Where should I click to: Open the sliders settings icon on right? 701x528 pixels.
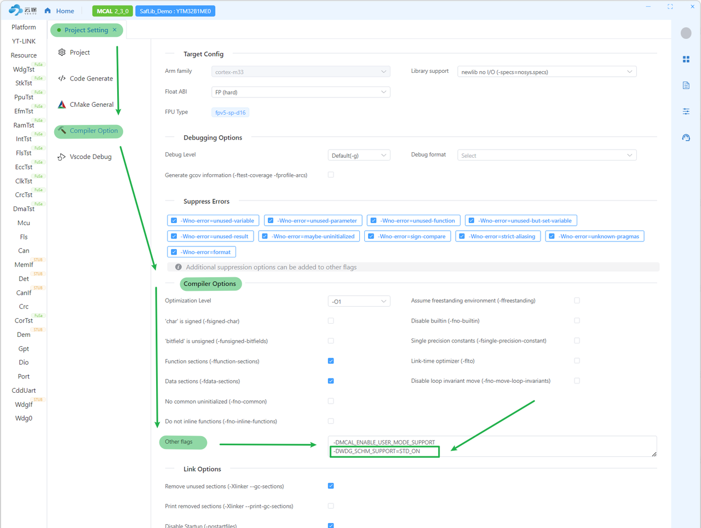point(686,112)
